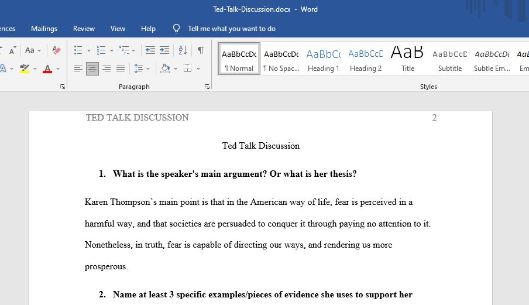
Task: Open the Review tab
Action: pos(84,29)
